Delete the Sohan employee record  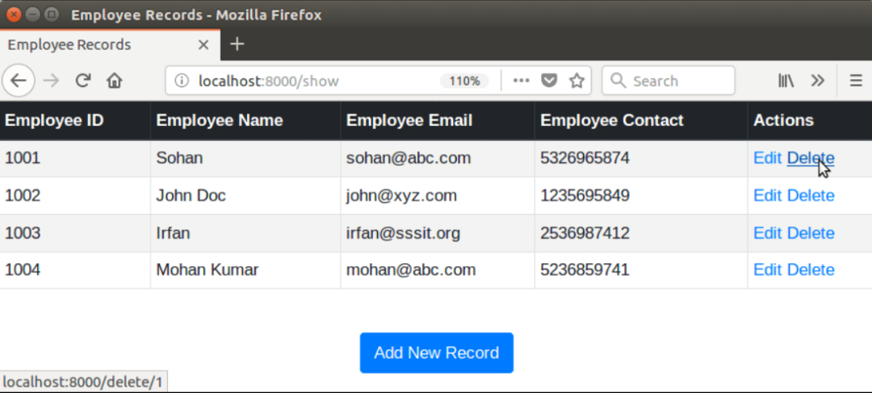click(x=811, y=158)
